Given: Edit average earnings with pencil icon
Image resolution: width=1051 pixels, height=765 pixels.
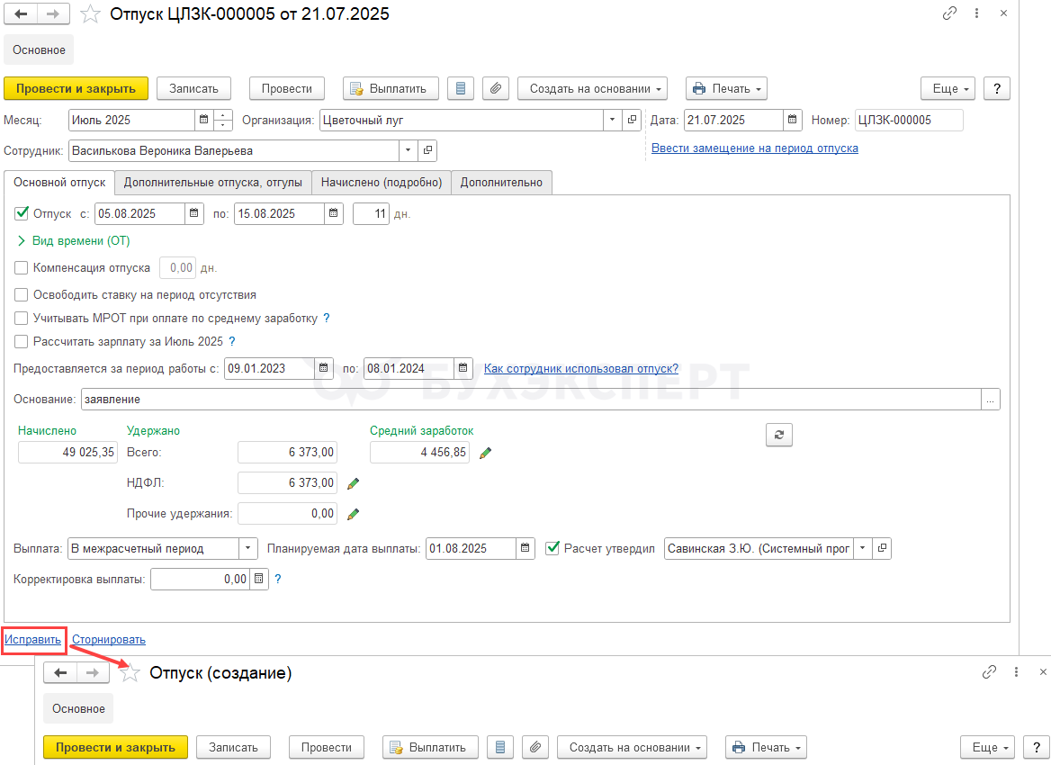Looking at the screenshot, I should (485, 454).
